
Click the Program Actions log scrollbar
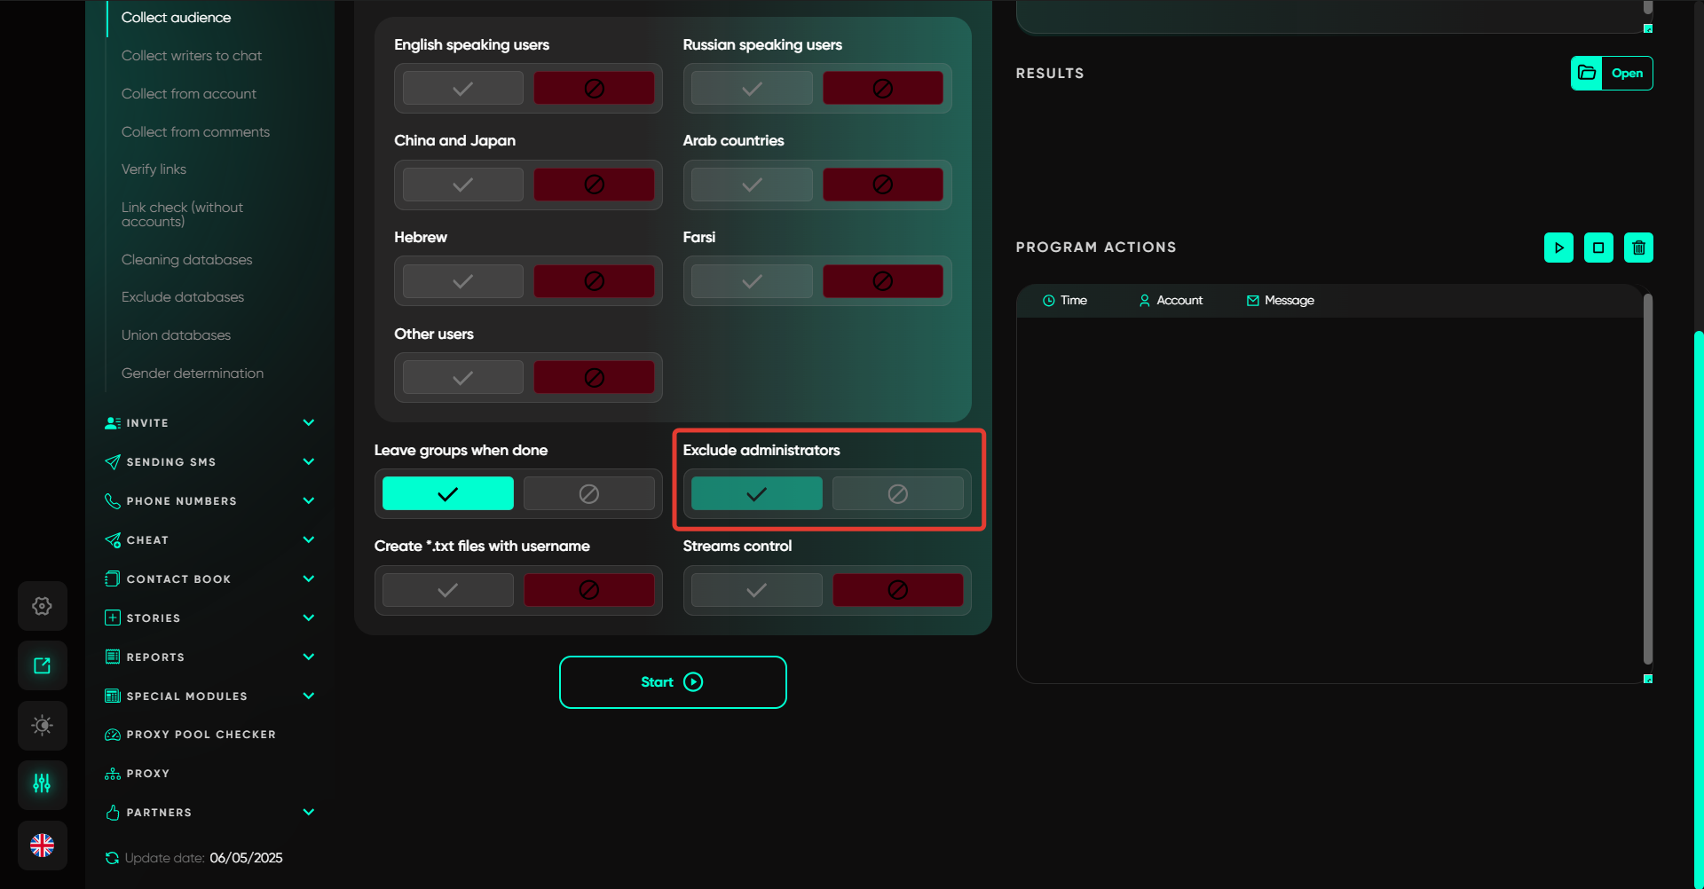point(1647,479)
